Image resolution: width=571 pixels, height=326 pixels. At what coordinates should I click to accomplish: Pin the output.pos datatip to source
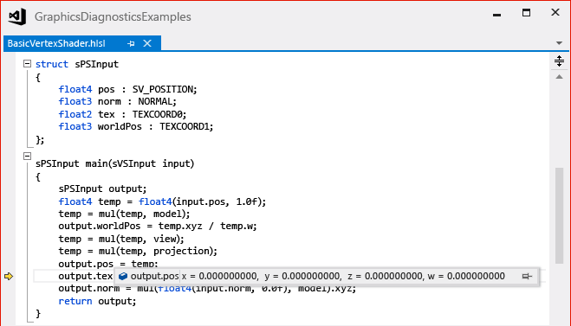[527, 277]
